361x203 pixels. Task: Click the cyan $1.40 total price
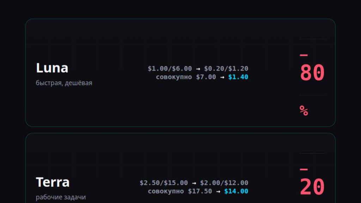(238, 77)
